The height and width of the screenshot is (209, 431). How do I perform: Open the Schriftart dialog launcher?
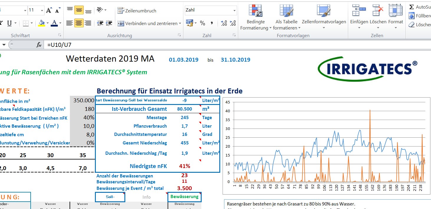[x=60, y=35]
